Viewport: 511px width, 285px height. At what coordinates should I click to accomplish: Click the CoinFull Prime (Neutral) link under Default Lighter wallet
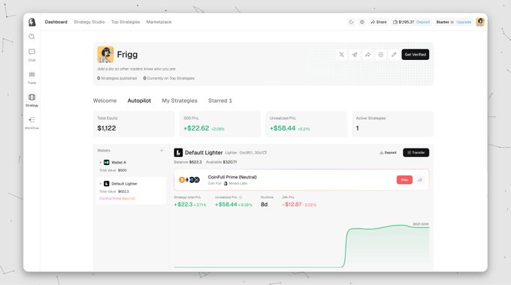coord(117,199)
